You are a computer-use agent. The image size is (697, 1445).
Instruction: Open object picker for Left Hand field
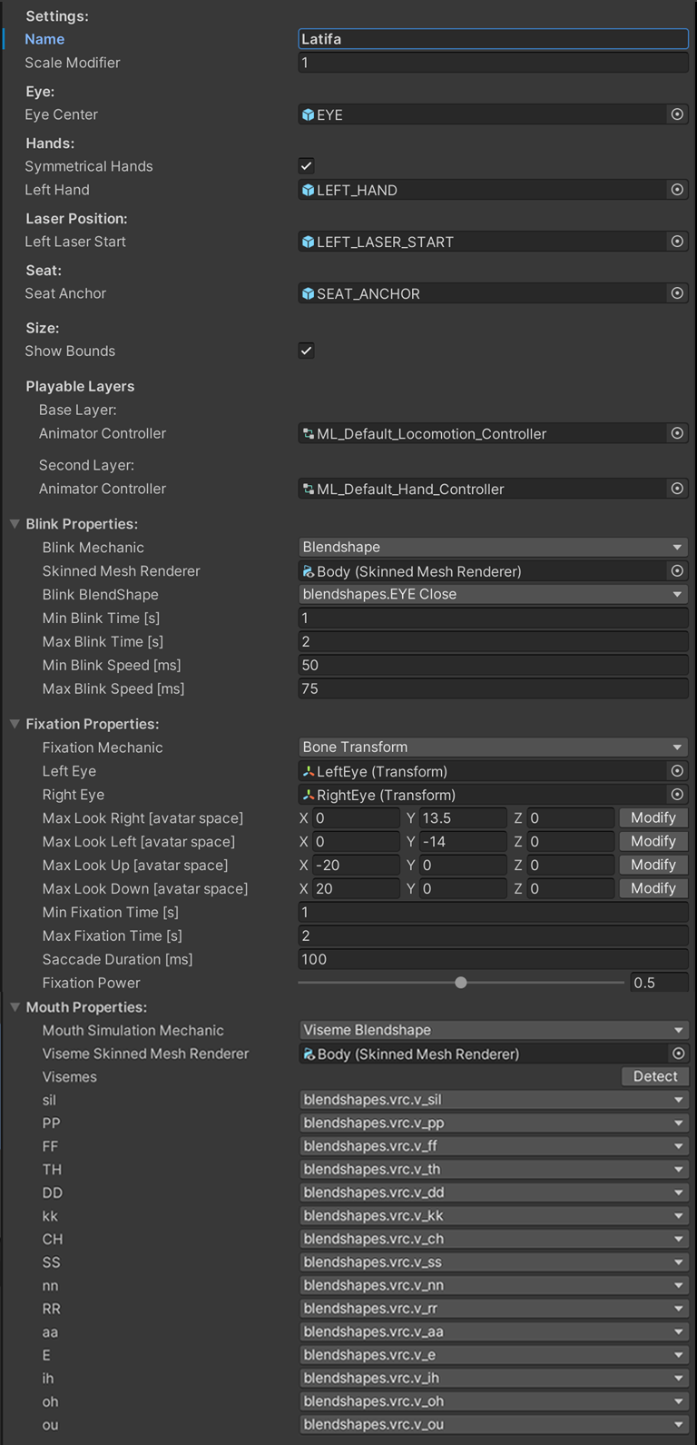tap(677, 190)
